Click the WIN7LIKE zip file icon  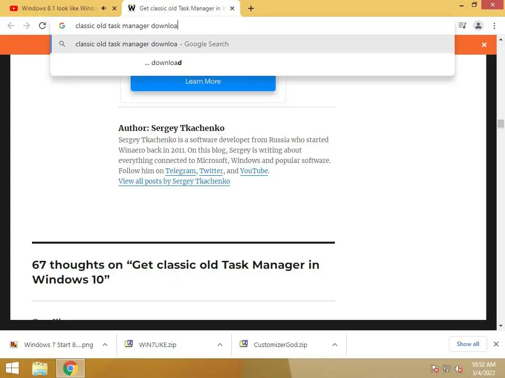pyautogui.click(x=129, y=344)
